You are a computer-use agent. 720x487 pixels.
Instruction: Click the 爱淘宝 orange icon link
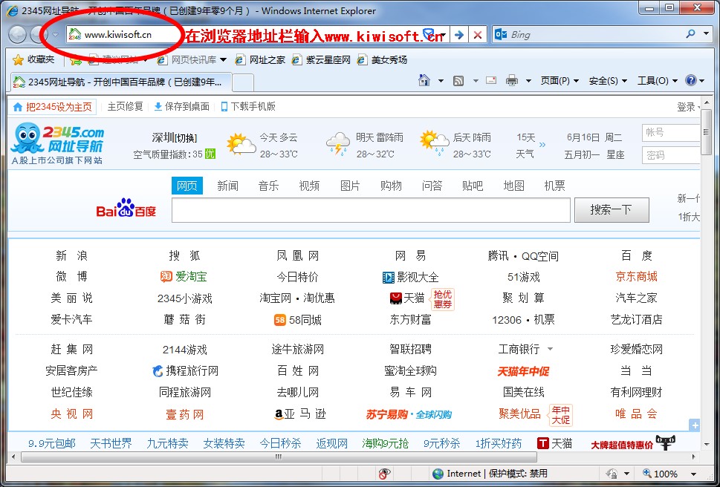(x=184, y=276)
